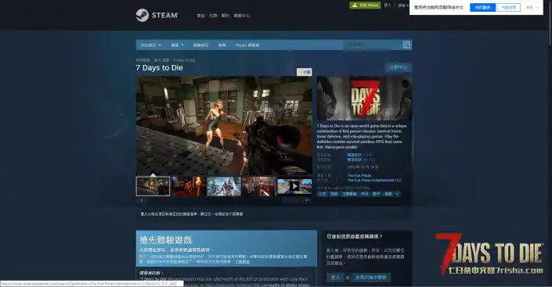Select the second thumbnail with orange fire

click(189, 186)
